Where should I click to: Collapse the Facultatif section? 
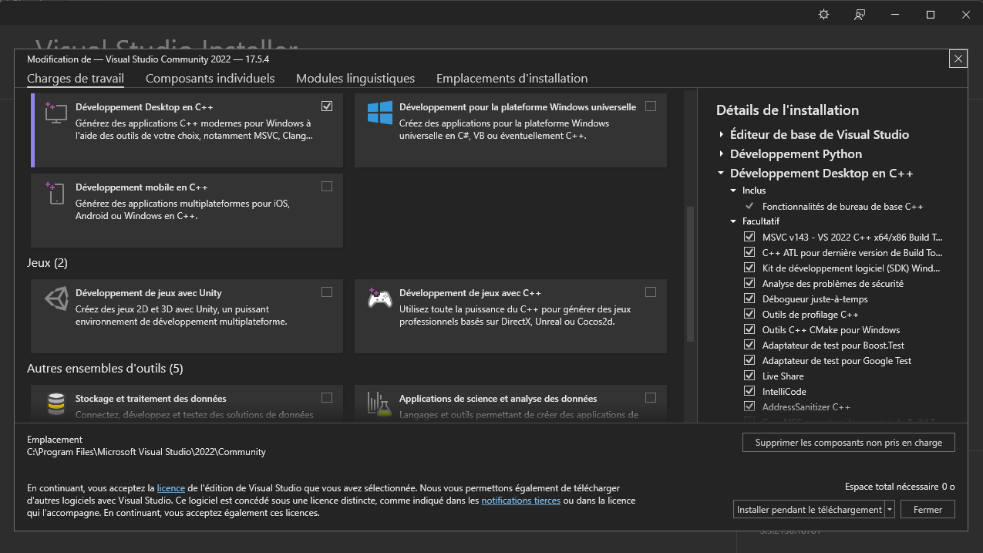pos(734,221)
